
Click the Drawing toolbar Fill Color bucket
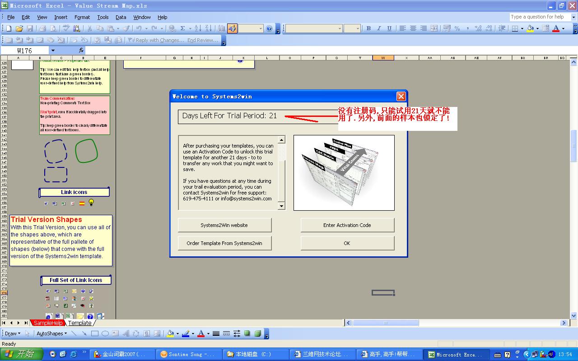pyautogui.click(x=170, y=333)
